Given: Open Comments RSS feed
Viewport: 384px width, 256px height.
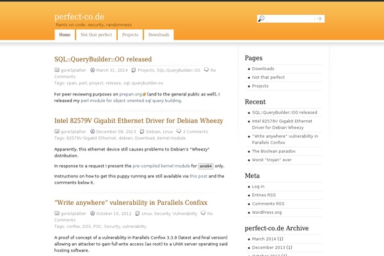Looking at the screenshot, I should tap(268, 204).
